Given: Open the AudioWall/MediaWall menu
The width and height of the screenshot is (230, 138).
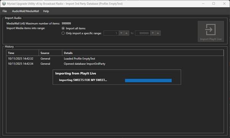Looking at the screenshot, I should point(25,11).
